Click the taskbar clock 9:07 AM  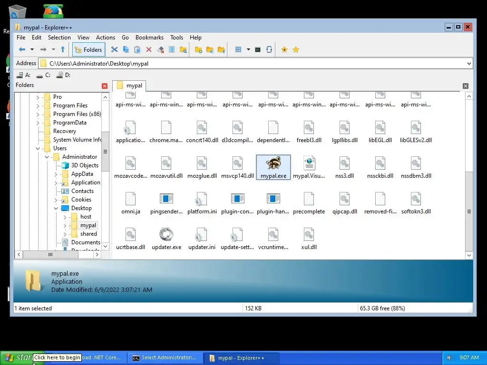coord(469,357)
